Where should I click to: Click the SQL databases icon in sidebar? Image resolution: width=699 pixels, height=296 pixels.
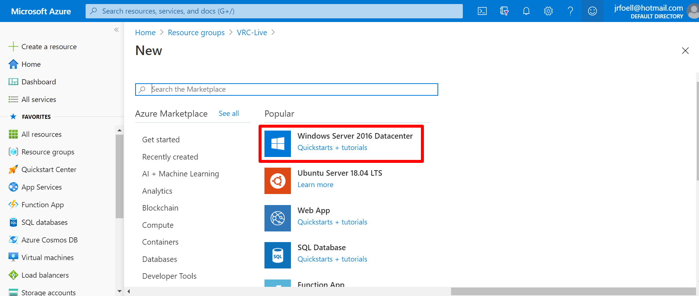coord(13,222)
